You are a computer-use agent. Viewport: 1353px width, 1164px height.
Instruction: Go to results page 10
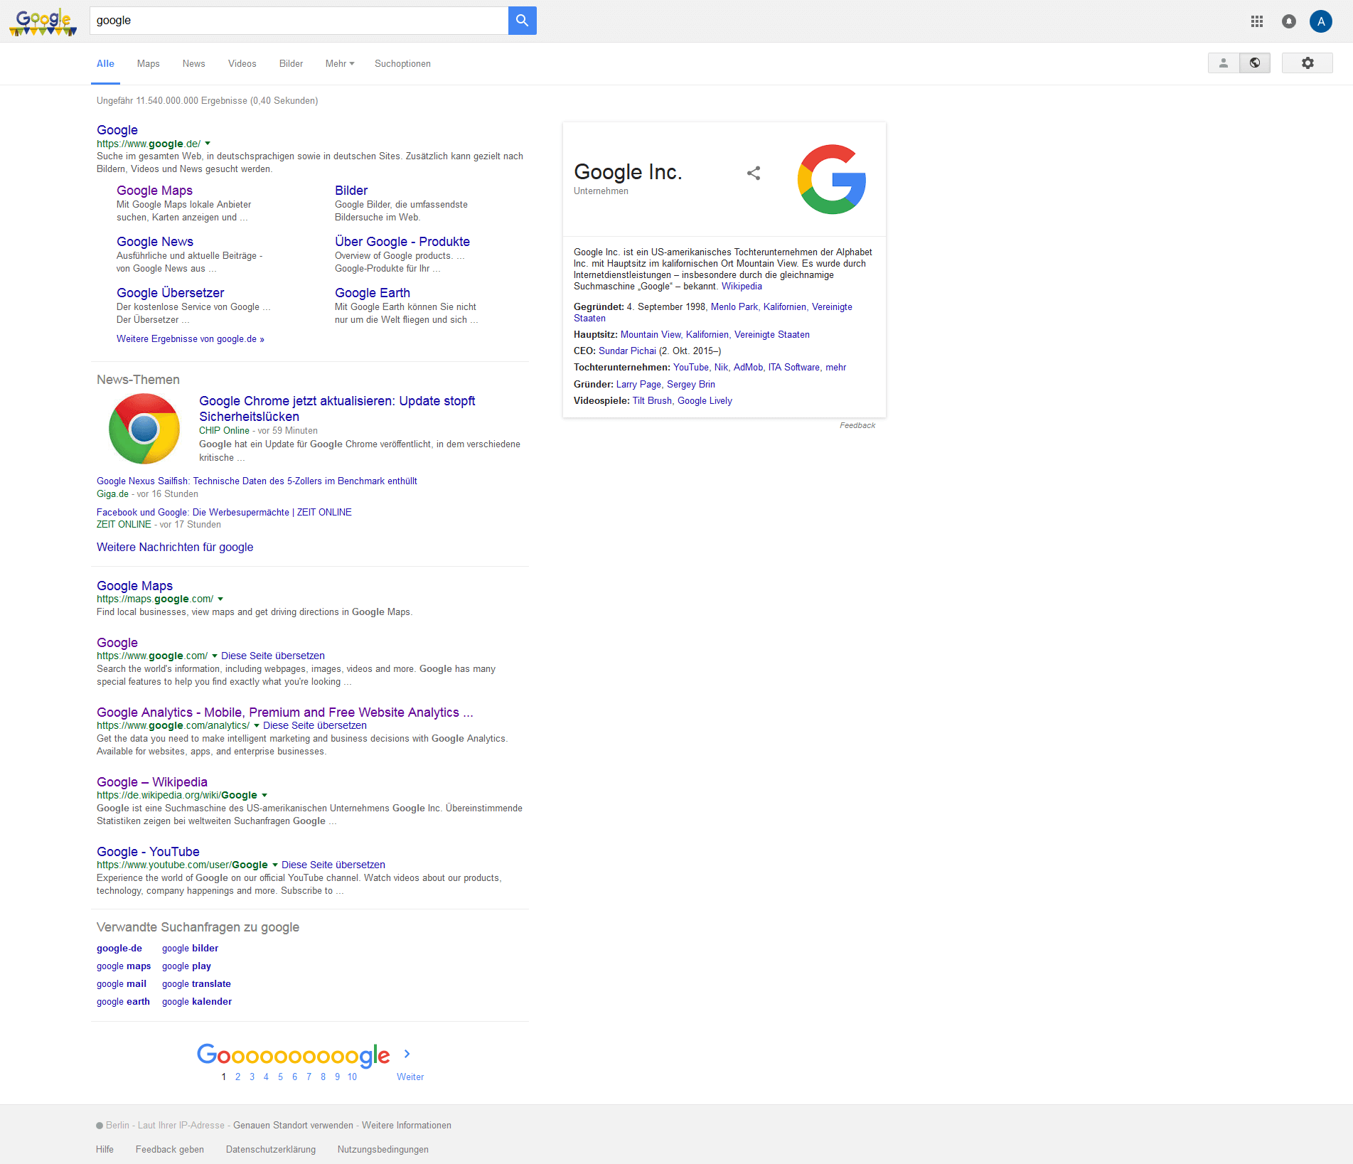point(352,1077)
